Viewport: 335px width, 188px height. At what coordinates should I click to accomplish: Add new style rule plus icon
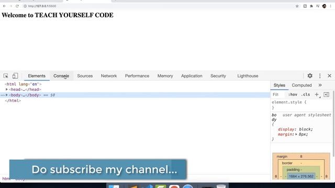tap(317, 95)
